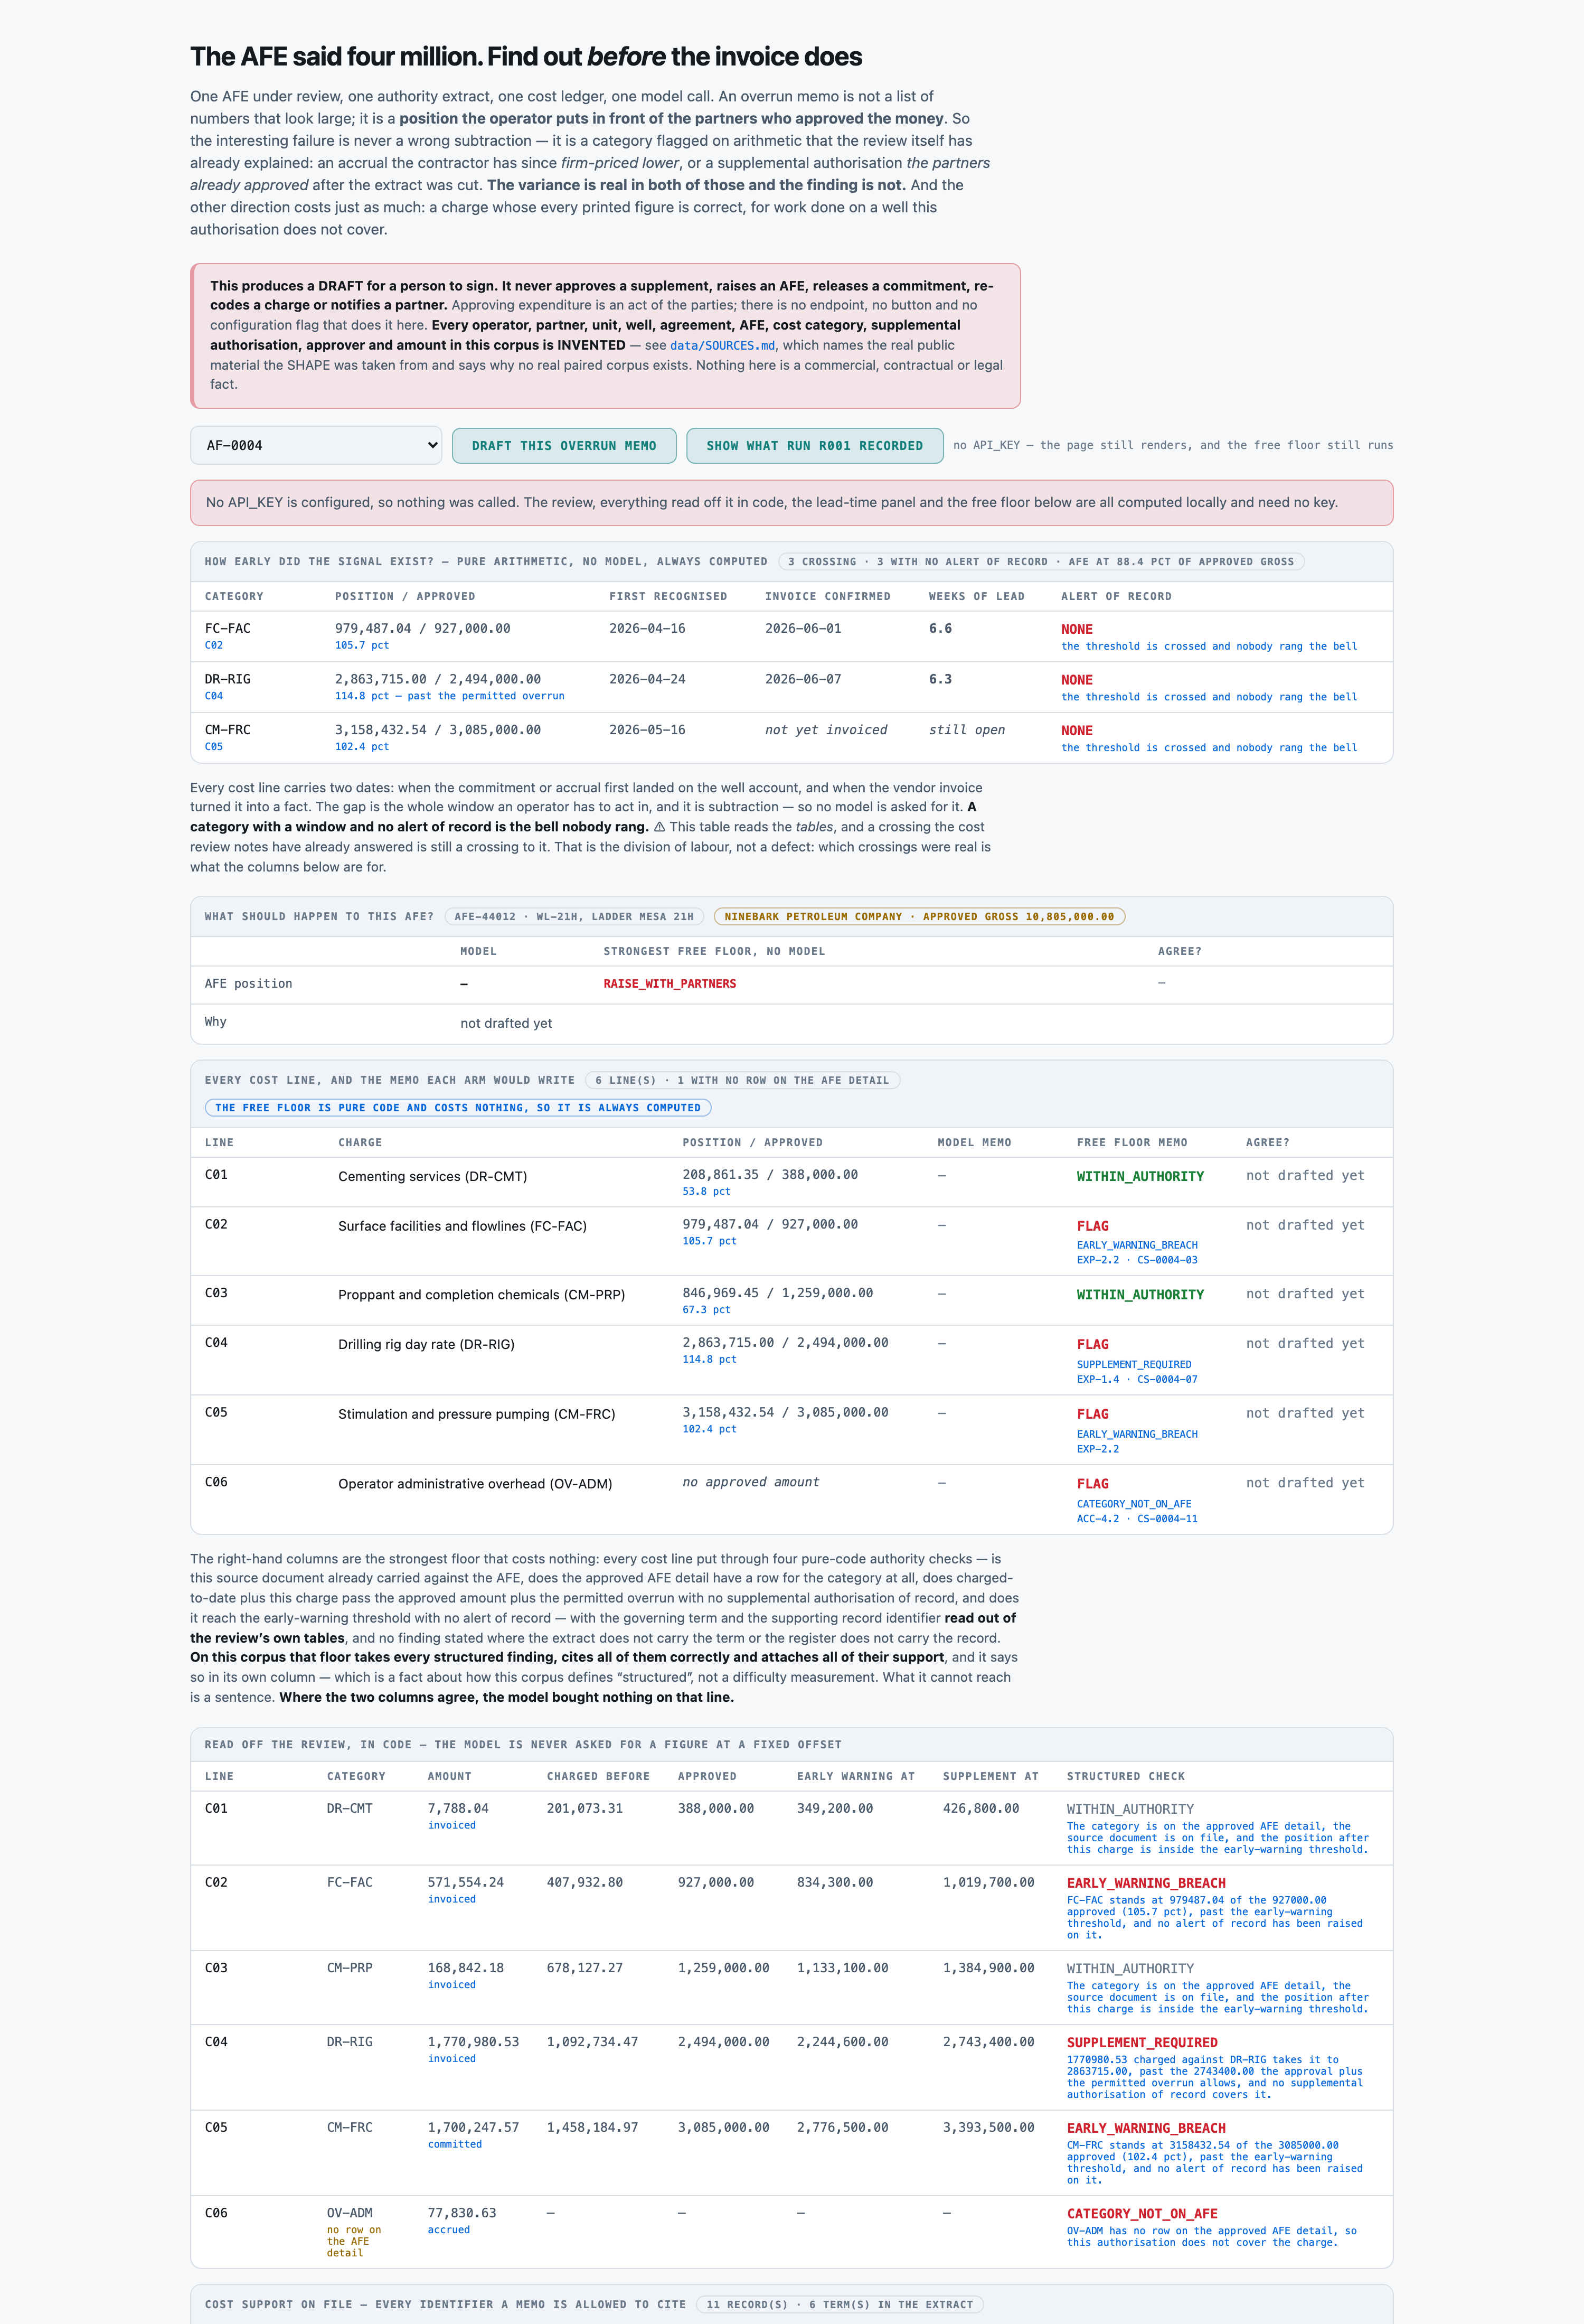Click the Ninebark Petroleum Company approved gross pill
The height and width of the screenshot is (2324, 1584).
coord(918,917)
